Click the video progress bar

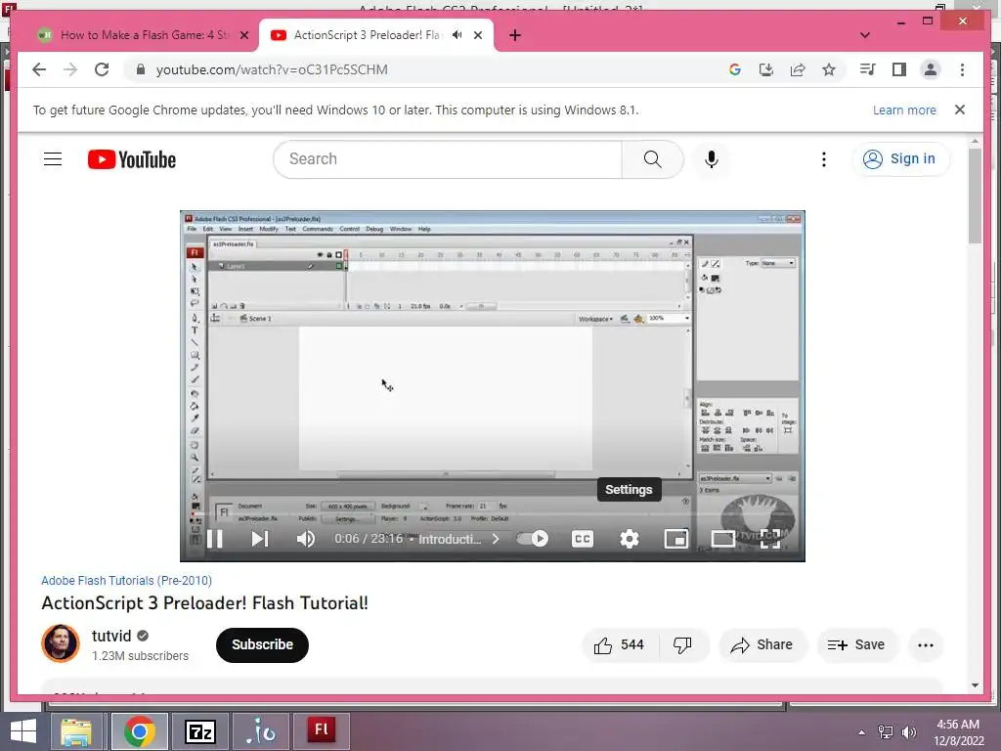[493, 513]
